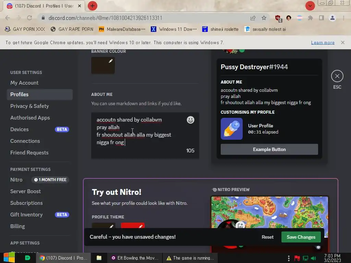Viewport: 351px width, 263px height.
Task: Click the taskbar clock showing 7:03 PM
Action: 332,258
